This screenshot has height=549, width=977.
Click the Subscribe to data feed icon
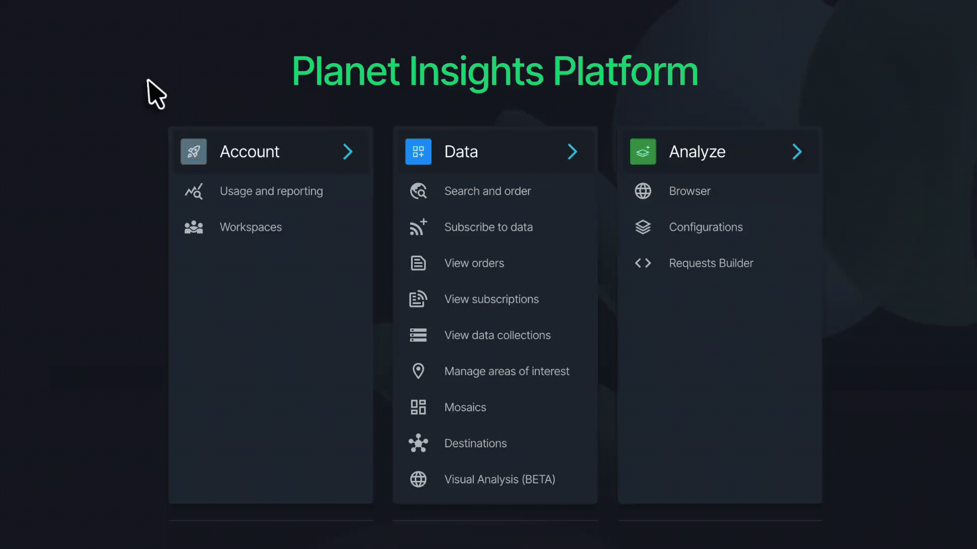(x=418, y=227)
